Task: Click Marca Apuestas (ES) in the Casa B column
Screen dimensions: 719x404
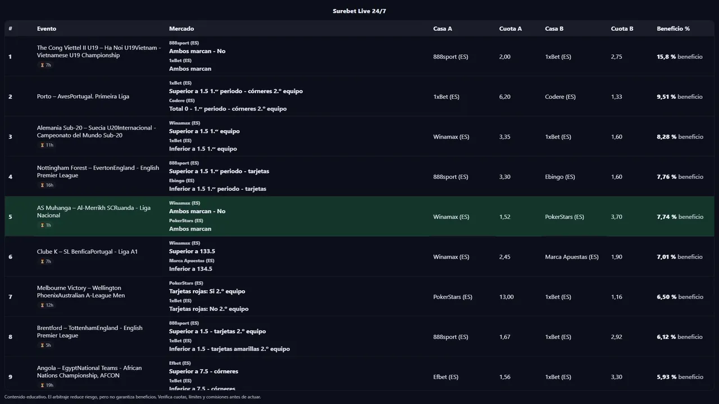Action: (x=571, y=257)
